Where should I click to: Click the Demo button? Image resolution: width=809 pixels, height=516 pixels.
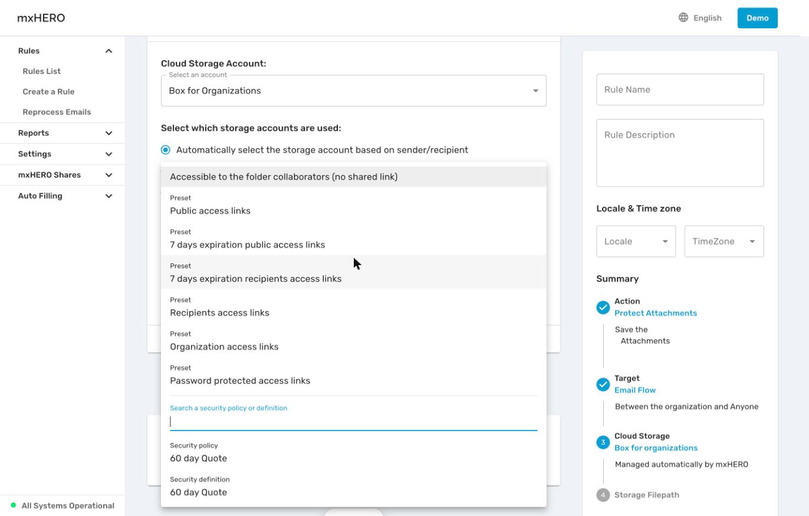(757, 18)
